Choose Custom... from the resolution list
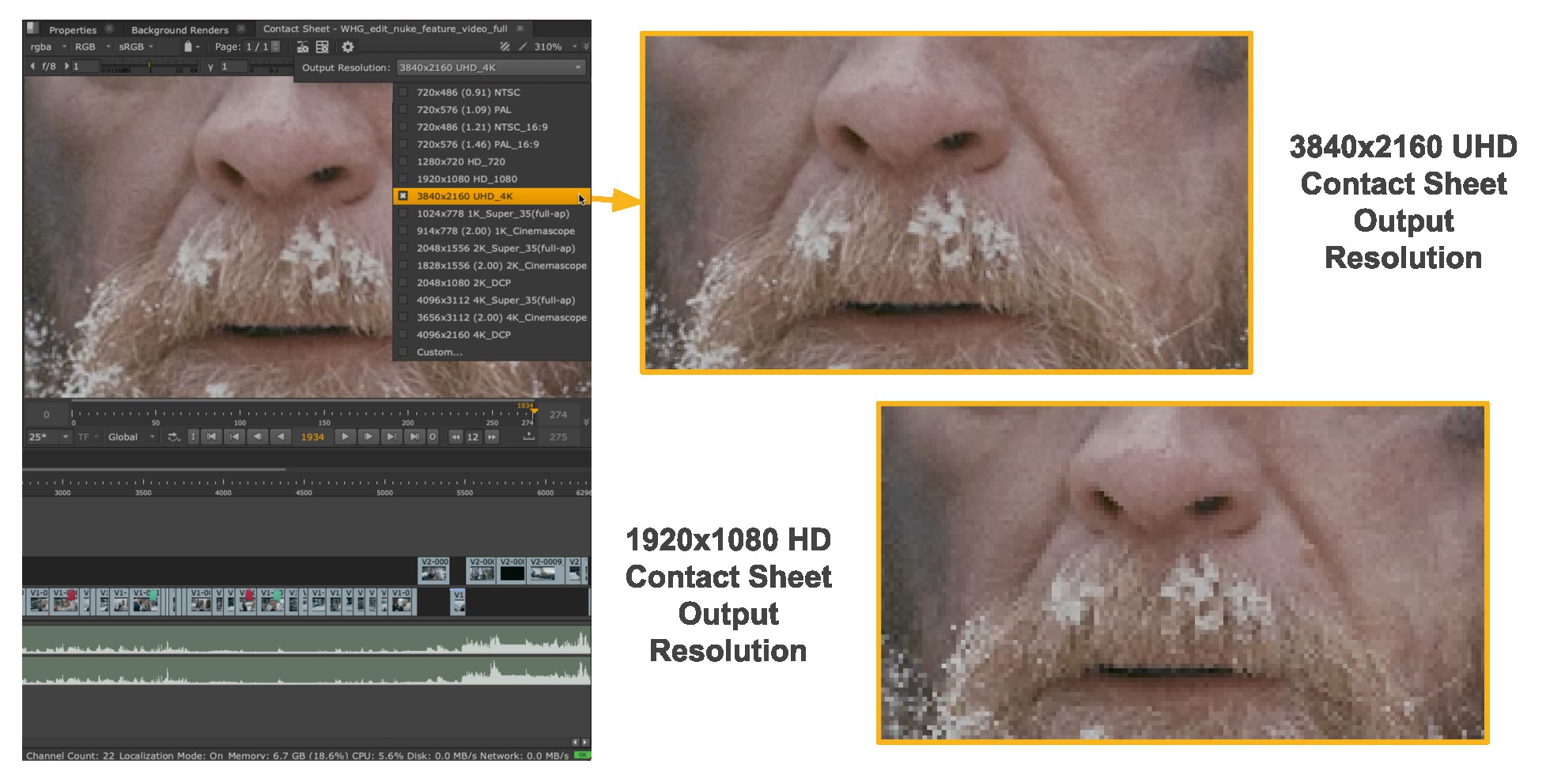This screenshot has height=779, width=1565. tap(439, 353)
